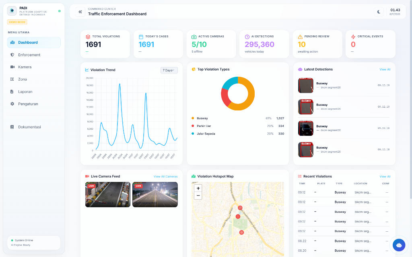This screenshot has width=412, height=257.
Task: Click the System Online status indicator
Action: 22,240
